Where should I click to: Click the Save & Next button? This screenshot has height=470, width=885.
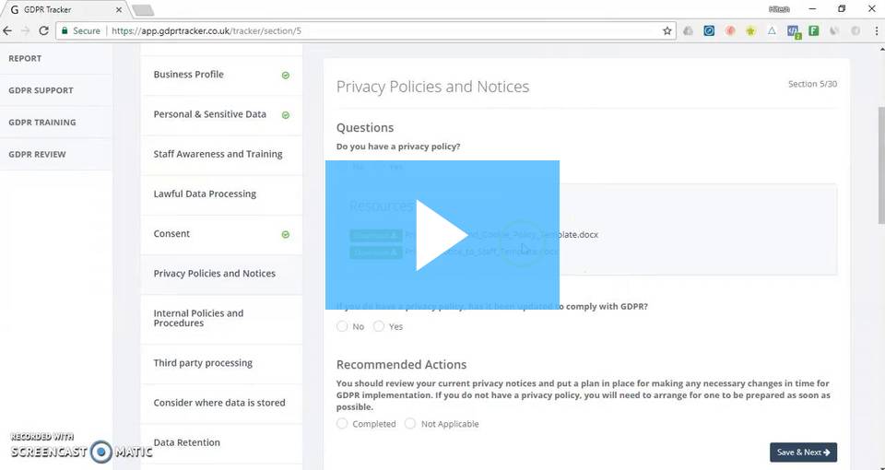tap(803, 452)
